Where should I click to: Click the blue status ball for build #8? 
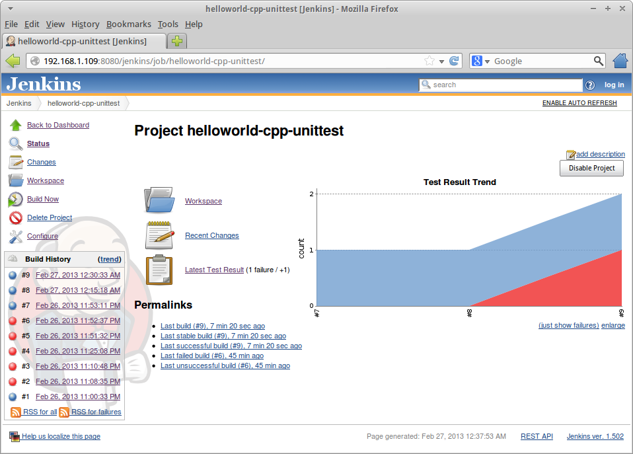click(13, 290)
